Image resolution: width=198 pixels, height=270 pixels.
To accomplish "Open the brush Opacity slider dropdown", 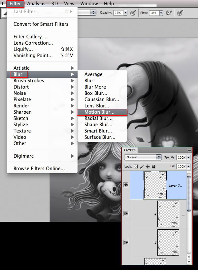I will [x=125, y=13].
